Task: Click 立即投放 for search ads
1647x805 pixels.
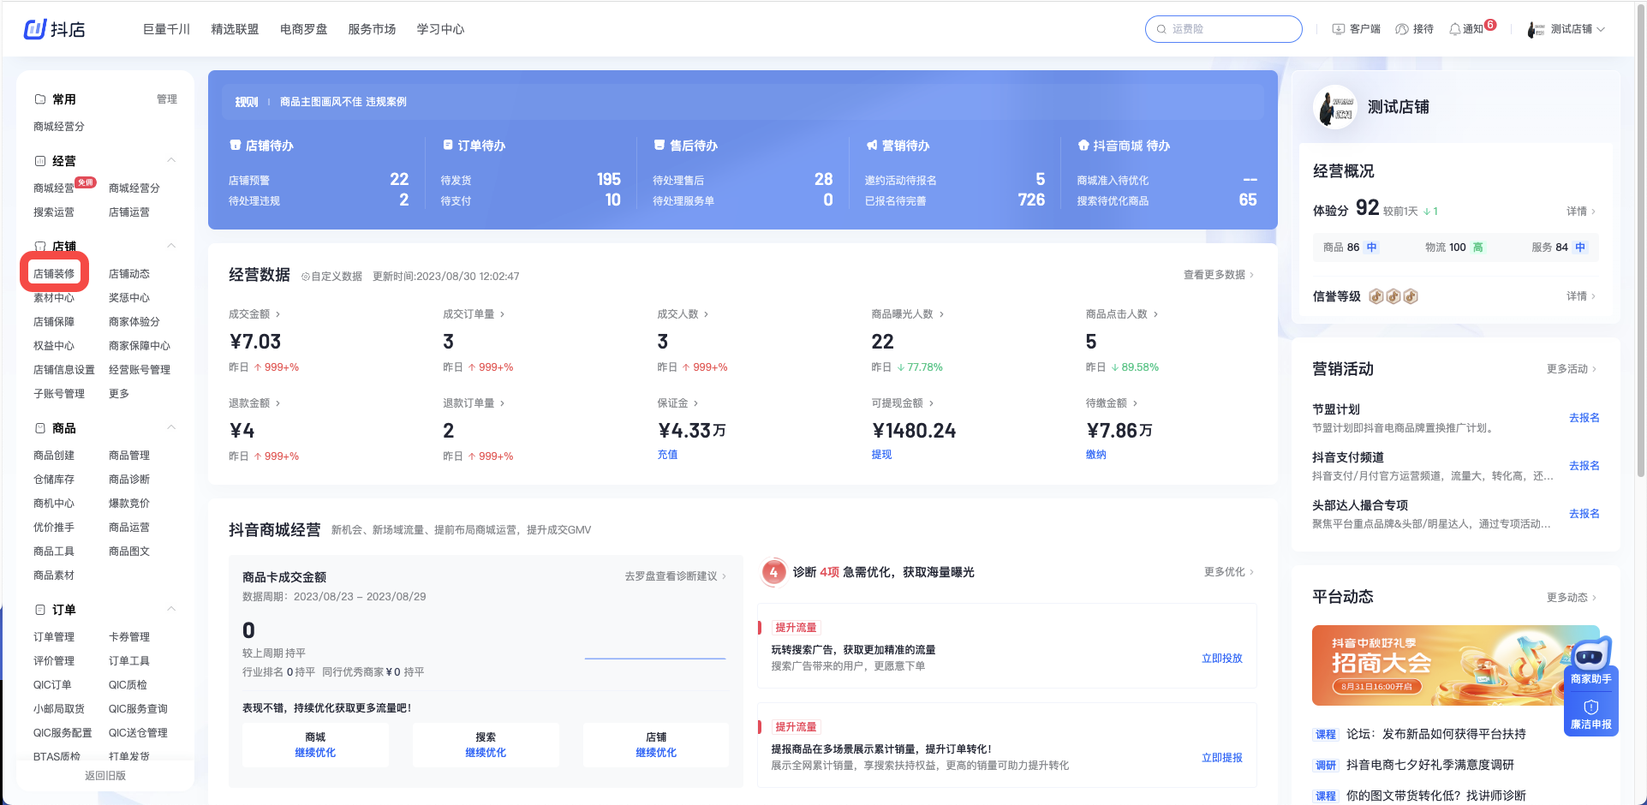Action: click(x=1221, y=659)
